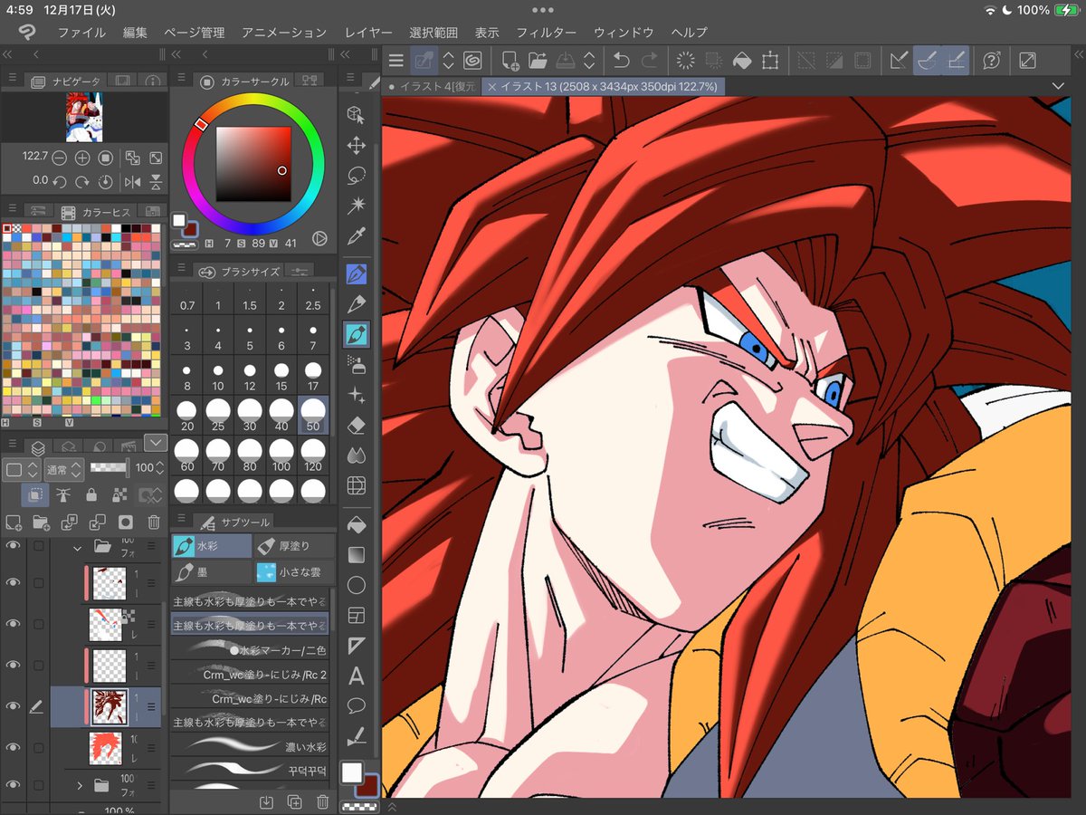Select the Balloon tool
This screenshot has width=1086, height=815.
pyautogui.click(x=357, y=705)
